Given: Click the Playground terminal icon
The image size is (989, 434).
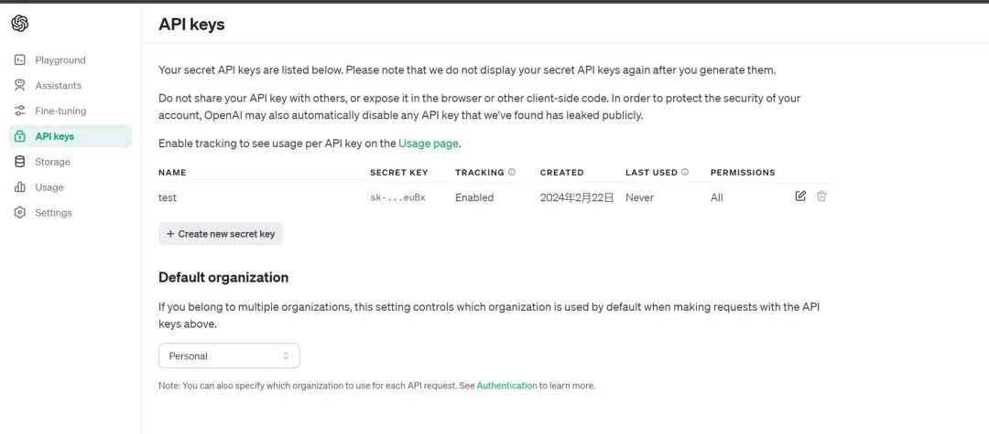Looking at the screenshot, I should pyautogui.click(x=20, y=60).
